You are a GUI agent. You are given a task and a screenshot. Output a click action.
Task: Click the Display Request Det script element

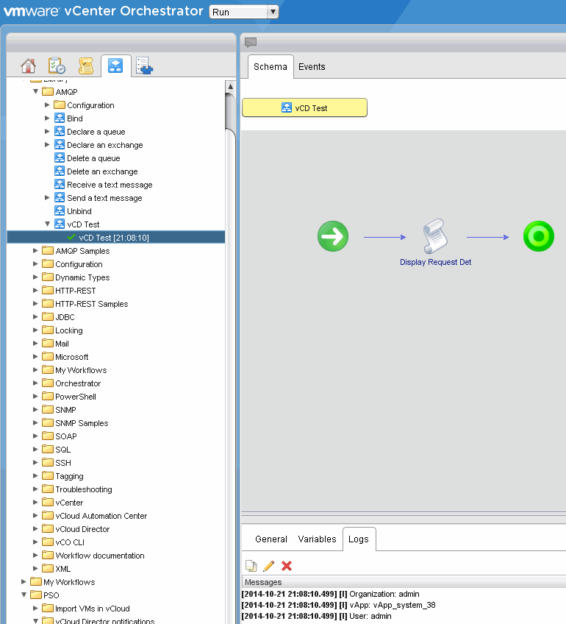click(x=435, y=243)
